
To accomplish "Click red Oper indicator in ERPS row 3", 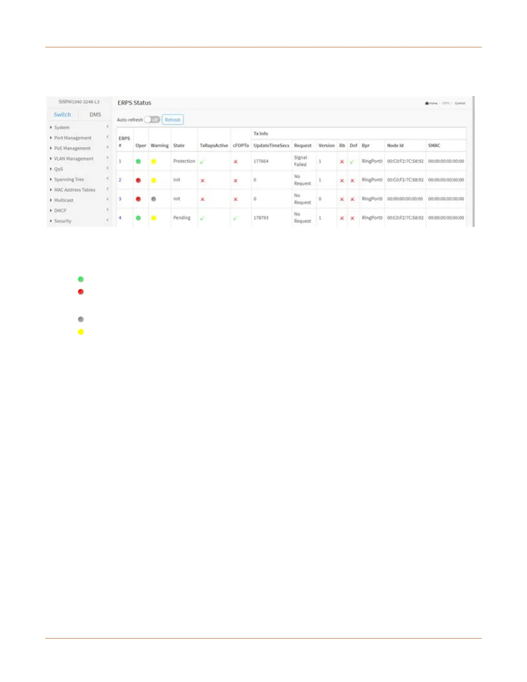I will [x=138, y=199].
